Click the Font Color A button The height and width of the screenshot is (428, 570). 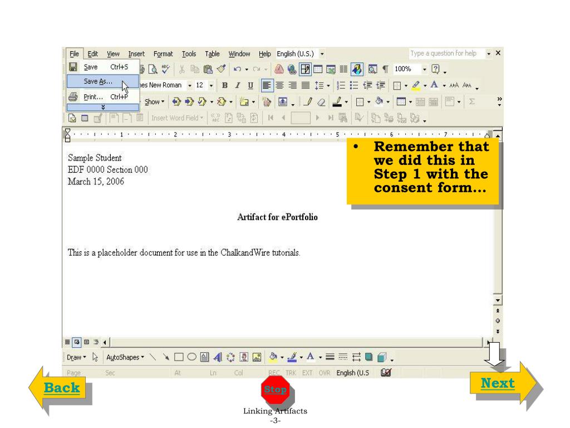[434, 85]
